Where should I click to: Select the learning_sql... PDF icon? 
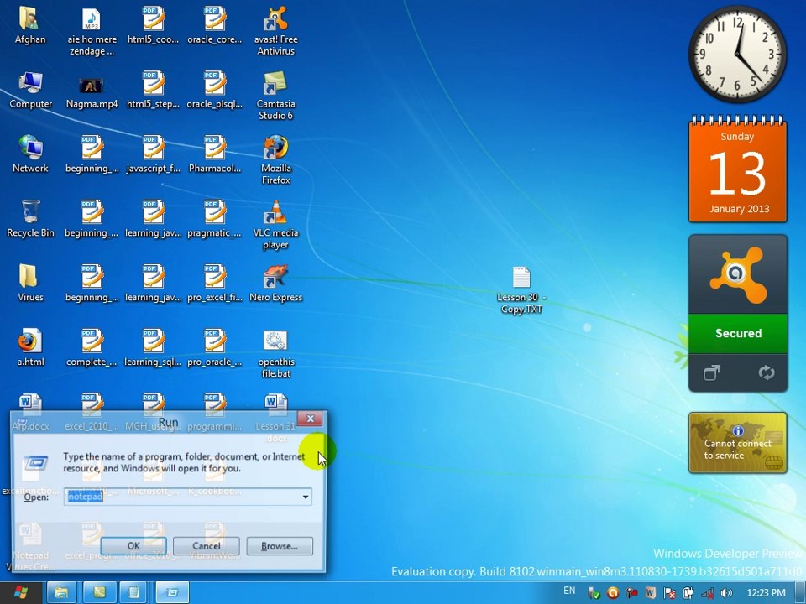153,347
